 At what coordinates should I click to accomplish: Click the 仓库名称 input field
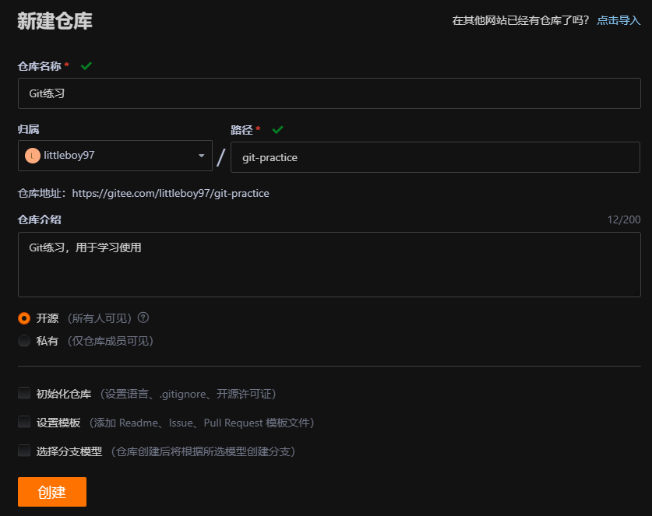330,93
